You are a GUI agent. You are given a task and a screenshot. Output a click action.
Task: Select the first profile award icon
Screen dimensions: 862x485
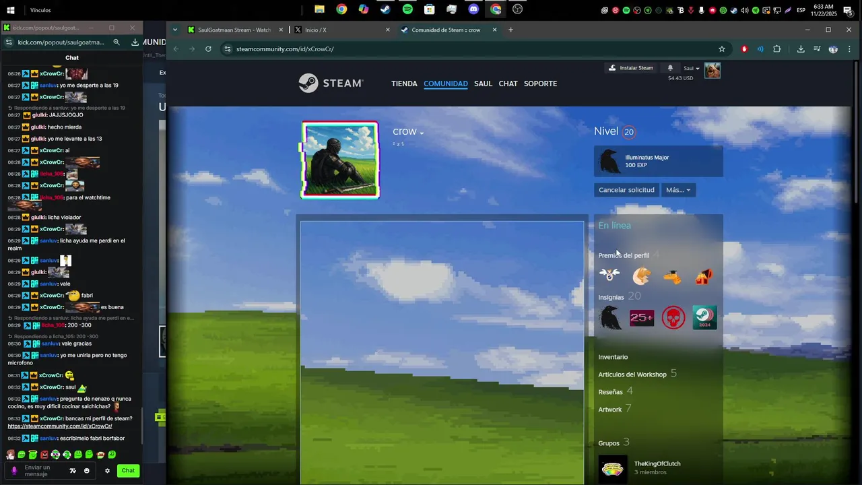pos(609,275)
